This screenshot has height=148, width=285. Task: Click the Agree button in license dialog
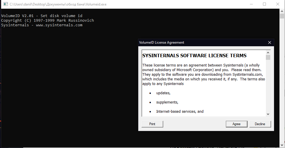(x=237, y=124)
